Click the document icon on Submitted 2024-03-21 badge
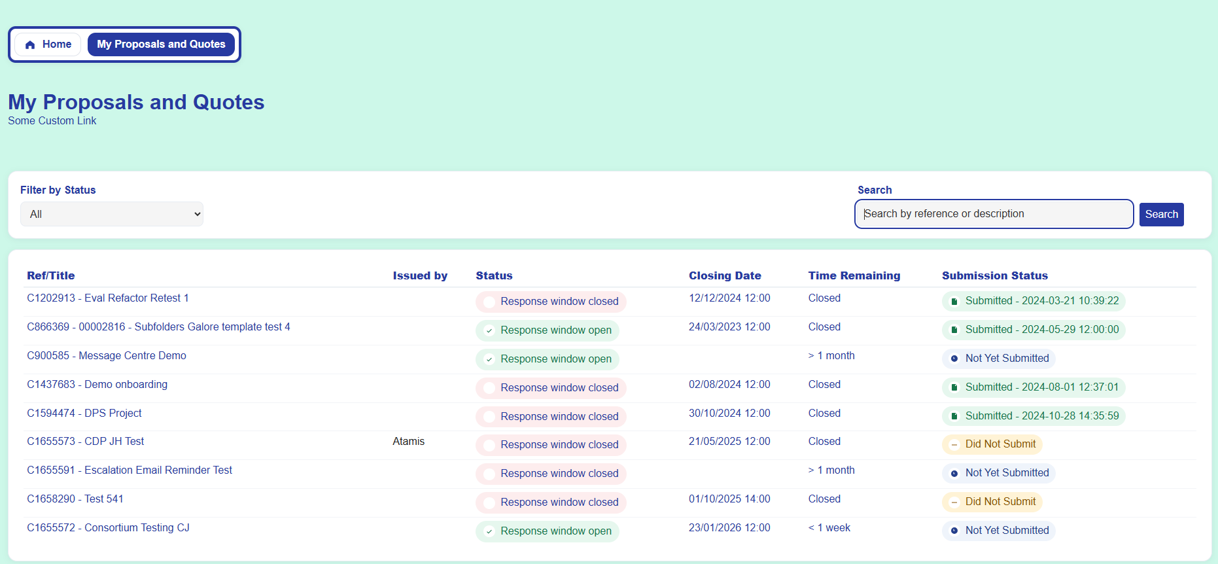 (x=954, y=301)
